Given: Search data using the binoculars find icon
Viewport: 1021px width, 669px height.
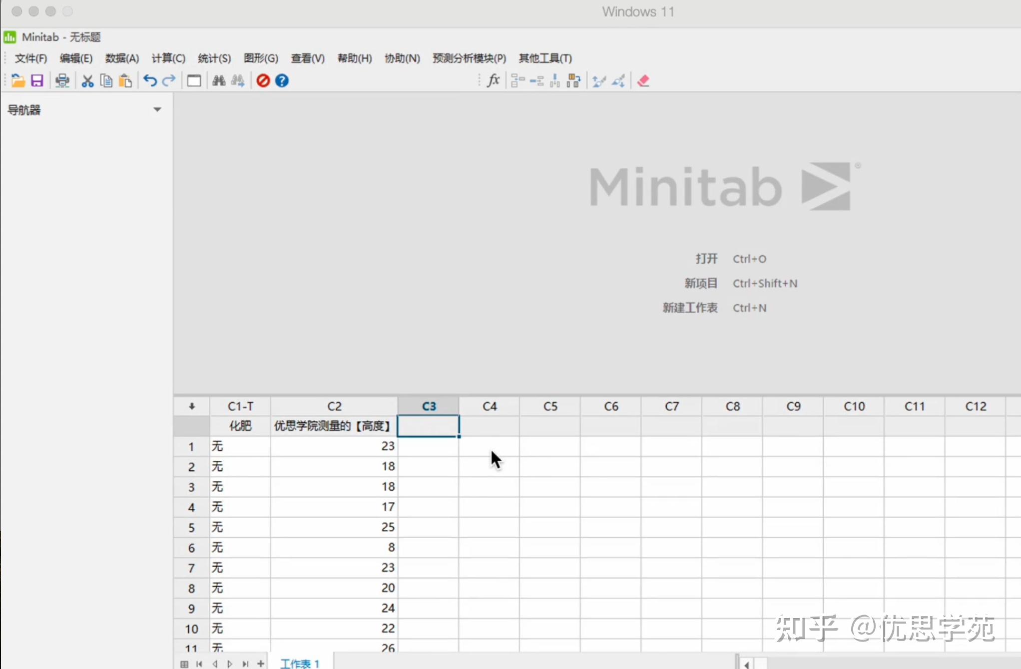Looking at the screenshot, I should (218, 80).
